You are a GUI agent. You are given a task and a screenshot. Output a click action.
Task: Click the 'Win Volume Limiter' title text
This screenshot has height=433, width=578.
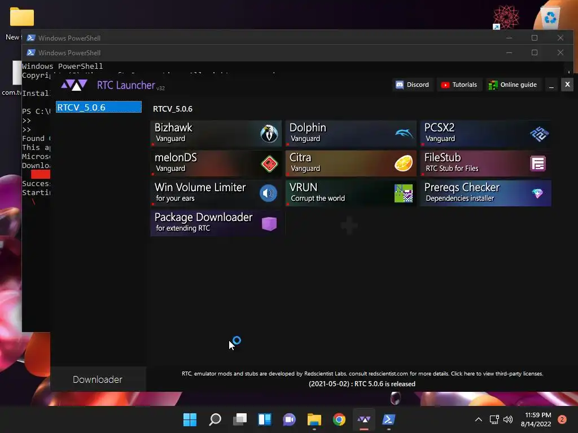(x=200, y=187)
